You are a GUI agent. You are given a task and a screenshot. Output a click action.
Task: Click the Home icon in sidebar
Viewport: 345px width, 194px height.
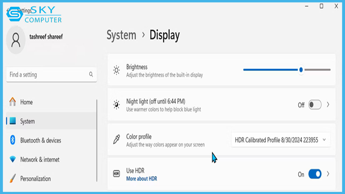click(x=13, y=102)
